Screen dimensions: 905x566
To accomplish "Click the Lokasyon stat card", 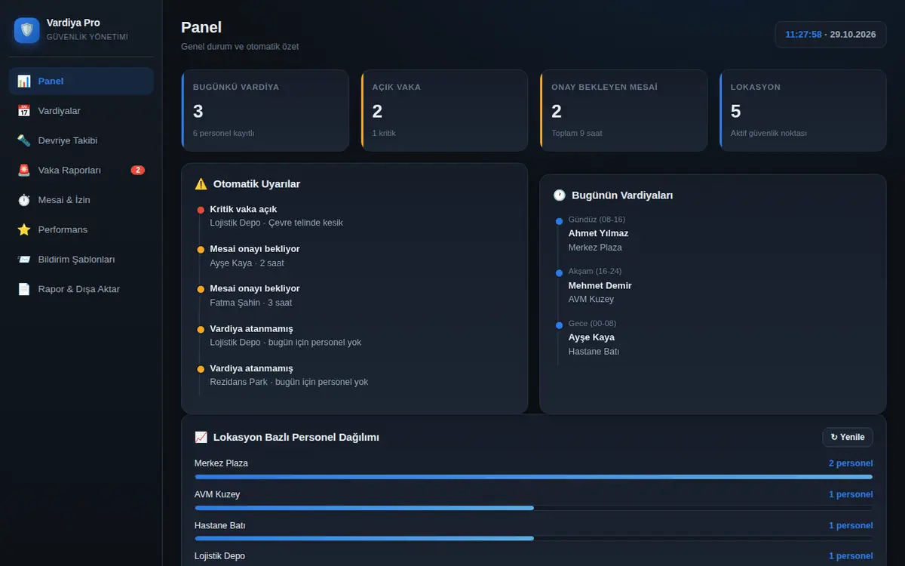I will point(802,110).
